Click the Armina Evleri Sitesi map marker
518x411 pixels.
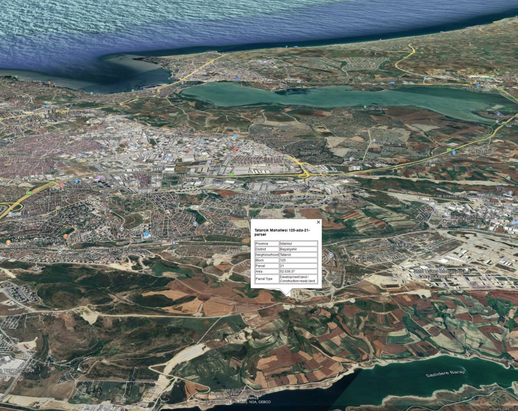coord(331,255)
